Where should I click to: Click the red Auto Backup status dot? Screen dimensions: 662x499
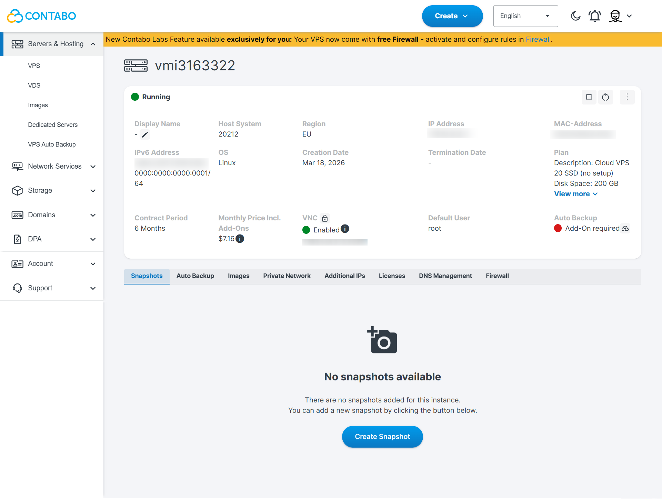click(x=558, y=228)
